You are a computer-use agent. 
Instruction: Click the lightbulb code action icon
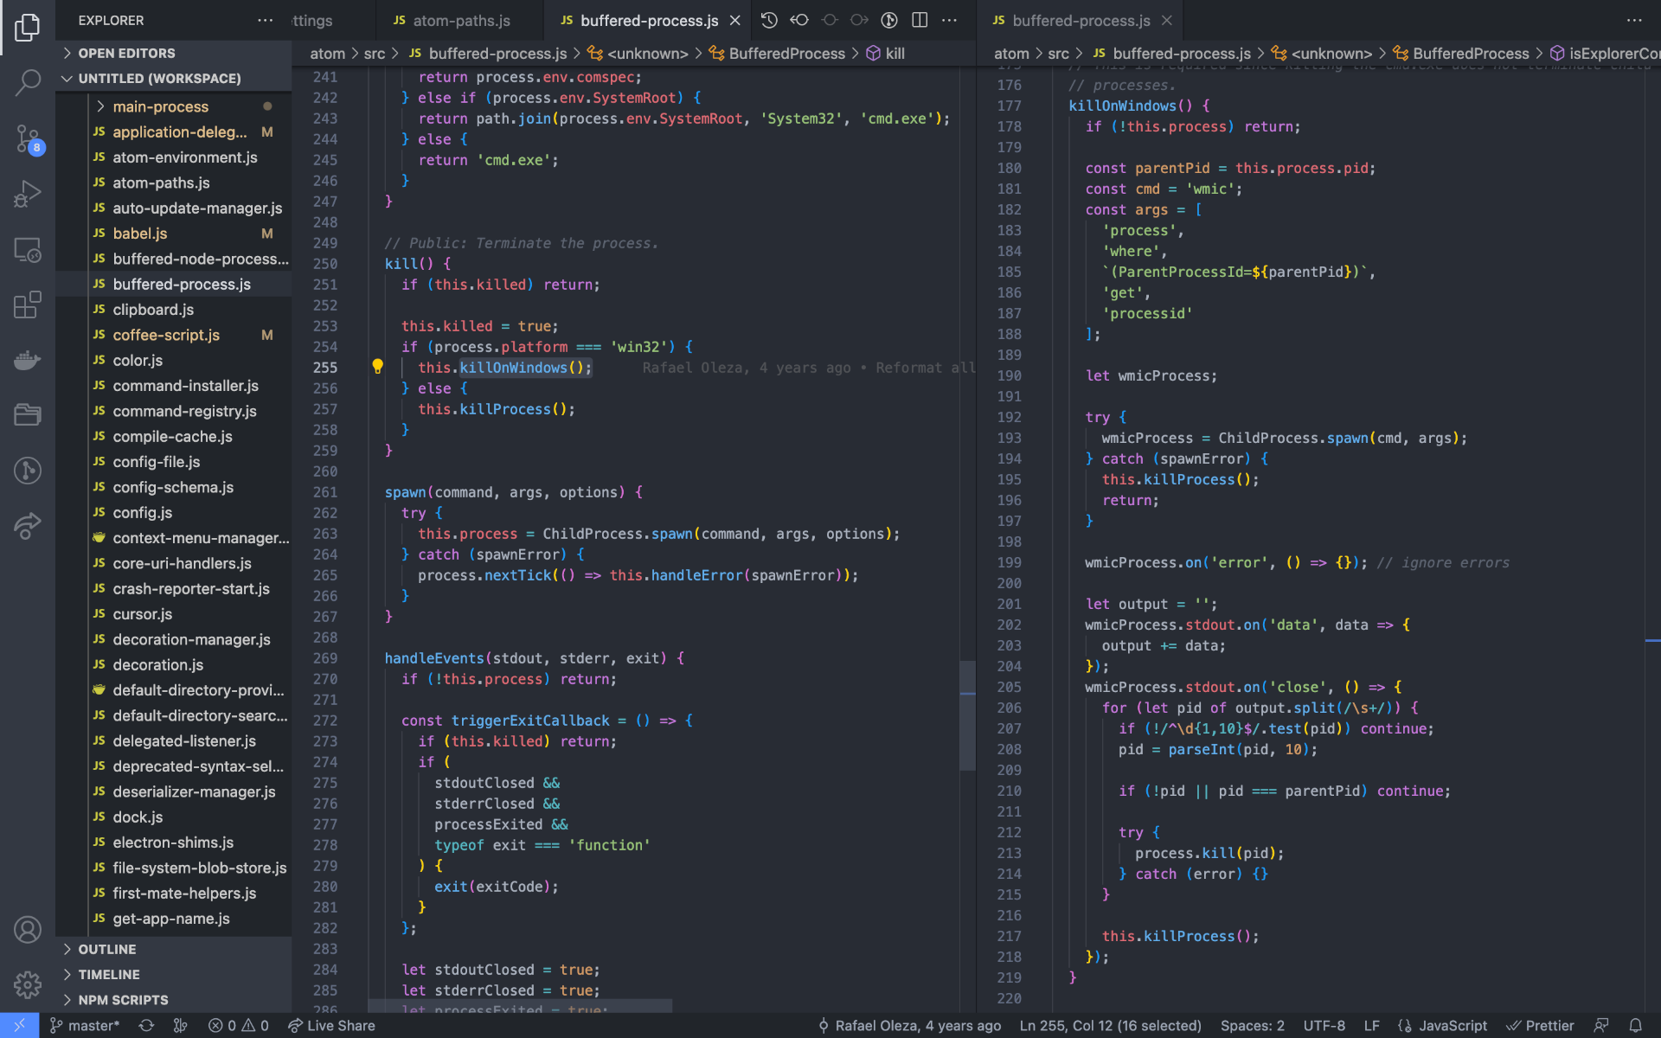pyautogui.click(x=377, y=367)
